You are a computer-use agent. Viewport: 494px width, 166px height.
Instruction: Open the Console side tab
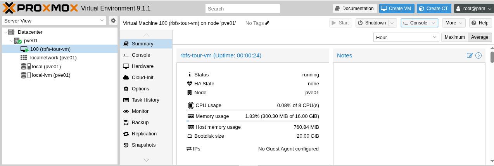coord(146,55)
